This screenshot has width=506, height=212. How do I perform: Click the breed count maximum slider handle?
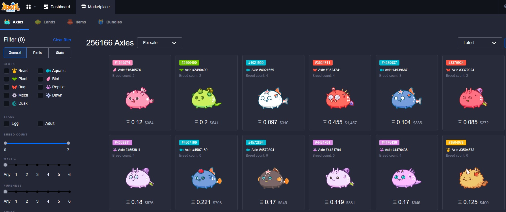(68, 143)
